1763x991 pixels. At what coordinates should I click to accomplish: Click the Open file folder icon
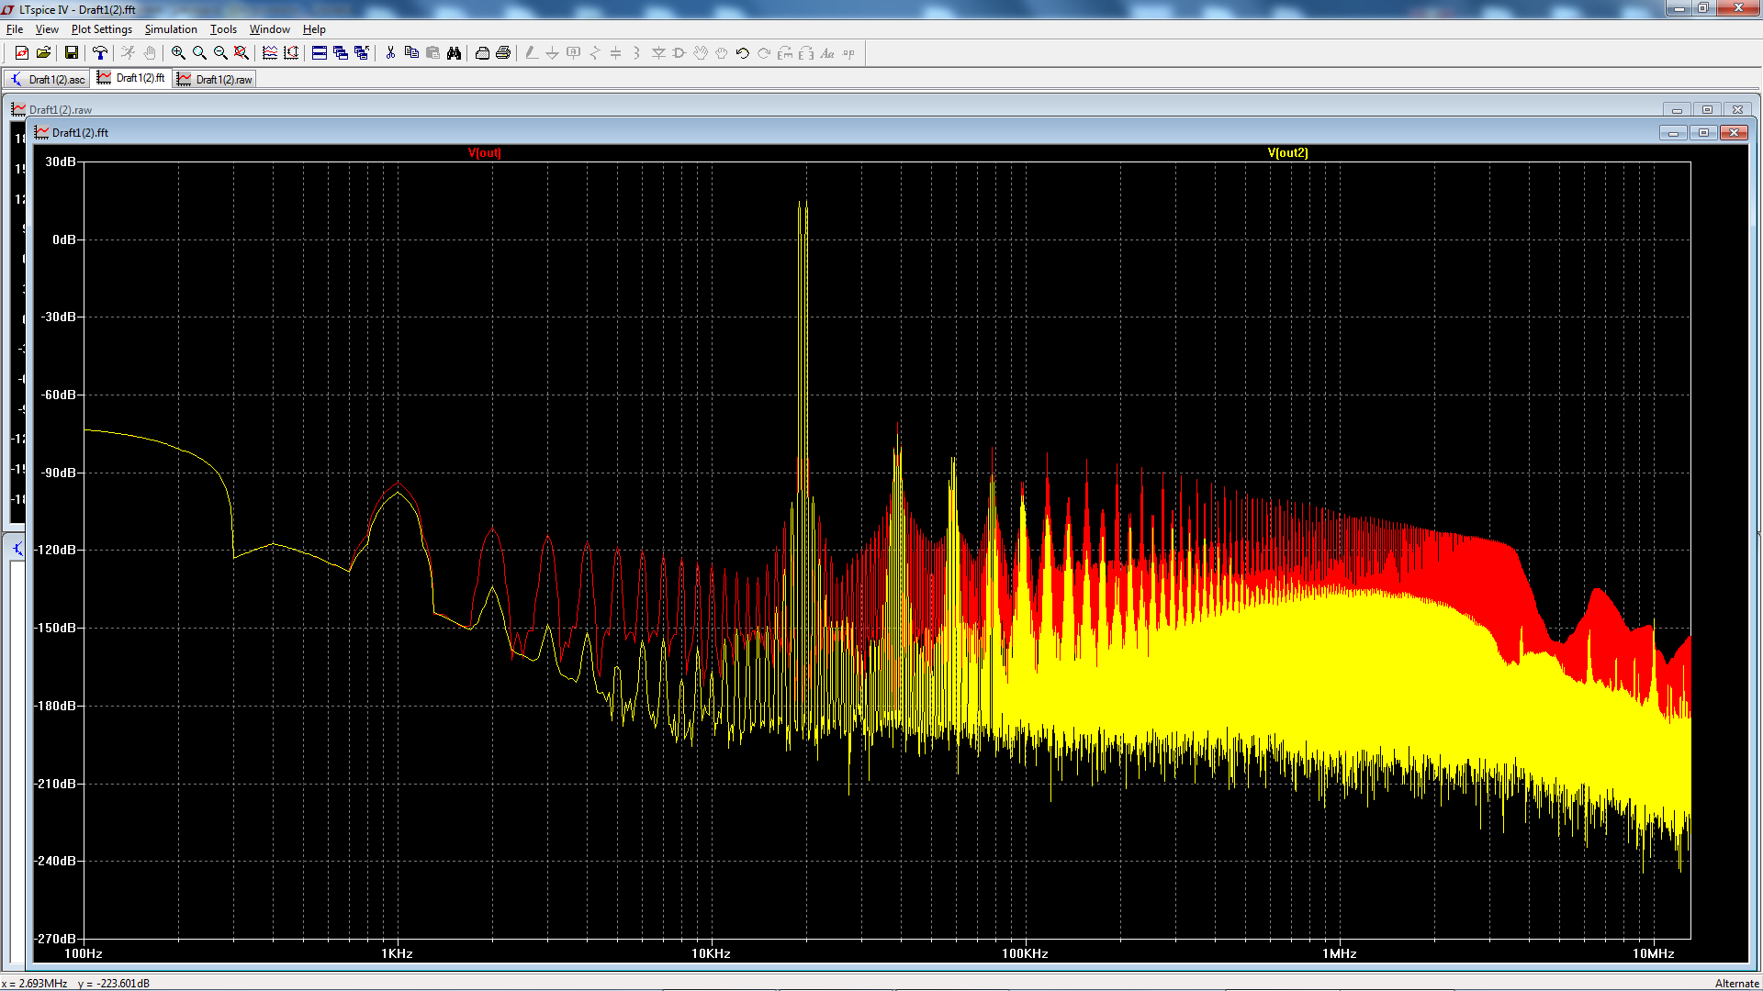pyautogui.click(x=43, y=53)
